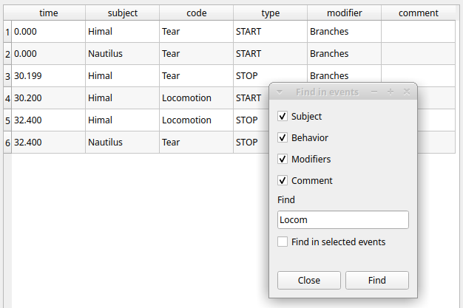
Task: Click Branches modifier cell in row 3
Action: [x=345, y=74]
